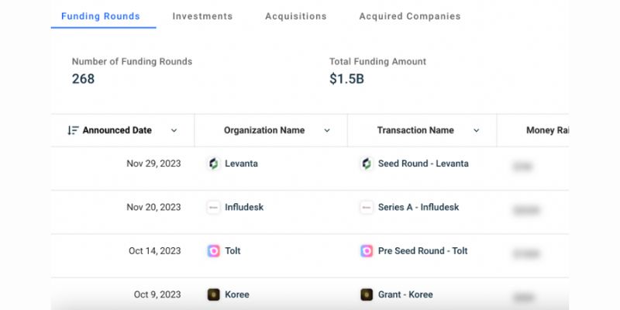Screen dimensions: 620x310
Task: Click the Levanta logo beside Seed Round transaction
Action: tap(367, 164)
